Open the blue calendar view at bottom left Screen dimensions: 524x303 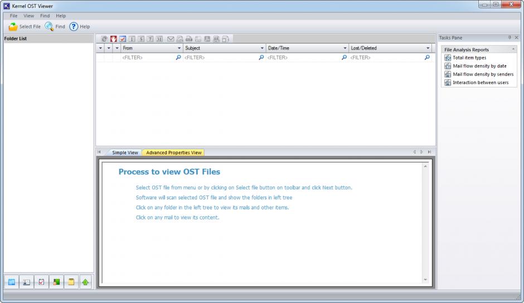tap(12, 282)
